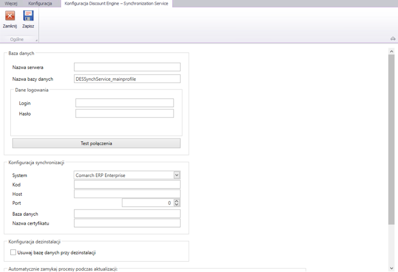Click the Nazwa certyfikatu field
Viewport: 398px width, 272px height.
[127, 223]
